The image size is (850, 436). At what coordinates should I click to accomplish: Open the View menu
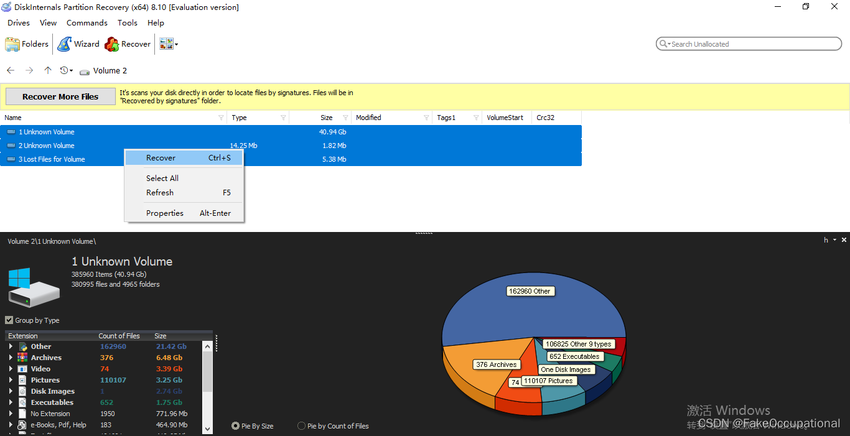click(x=48, y=23)
